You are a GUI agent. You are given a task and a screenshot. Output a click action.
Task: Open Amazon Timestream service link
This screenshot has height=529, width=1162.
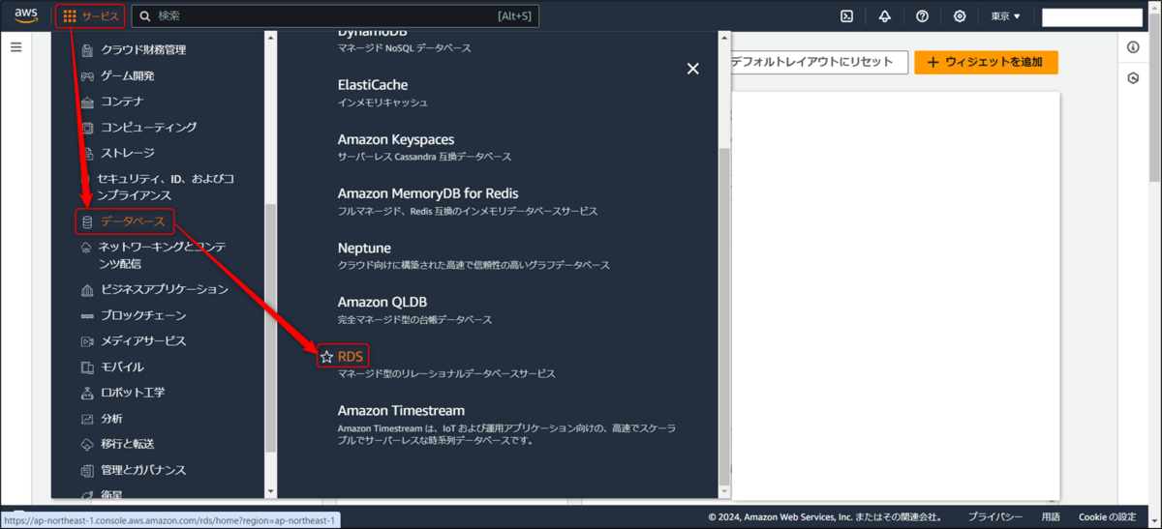401,411
